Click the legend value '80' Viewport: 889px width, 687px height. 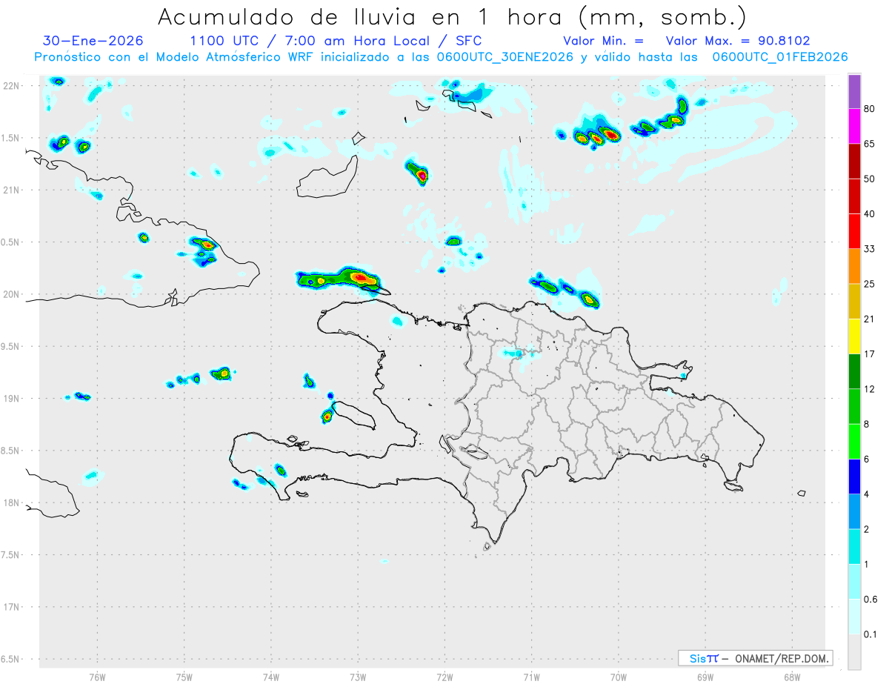[870, 109]
